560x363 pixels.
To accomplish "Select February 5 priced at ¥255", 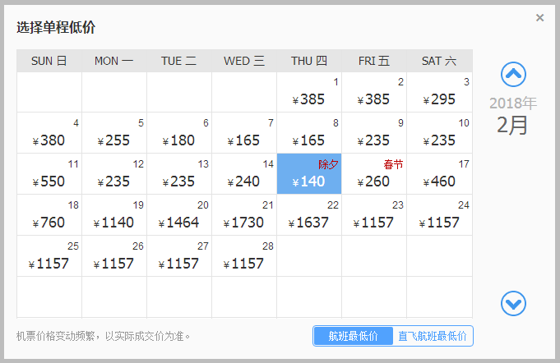I will (x=114, y=133).
